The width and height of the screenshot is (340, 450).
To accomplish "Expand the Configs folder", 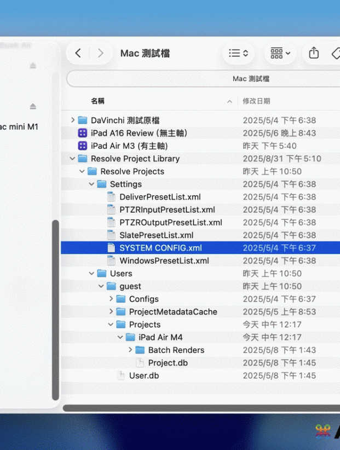I will coord(111,299).
